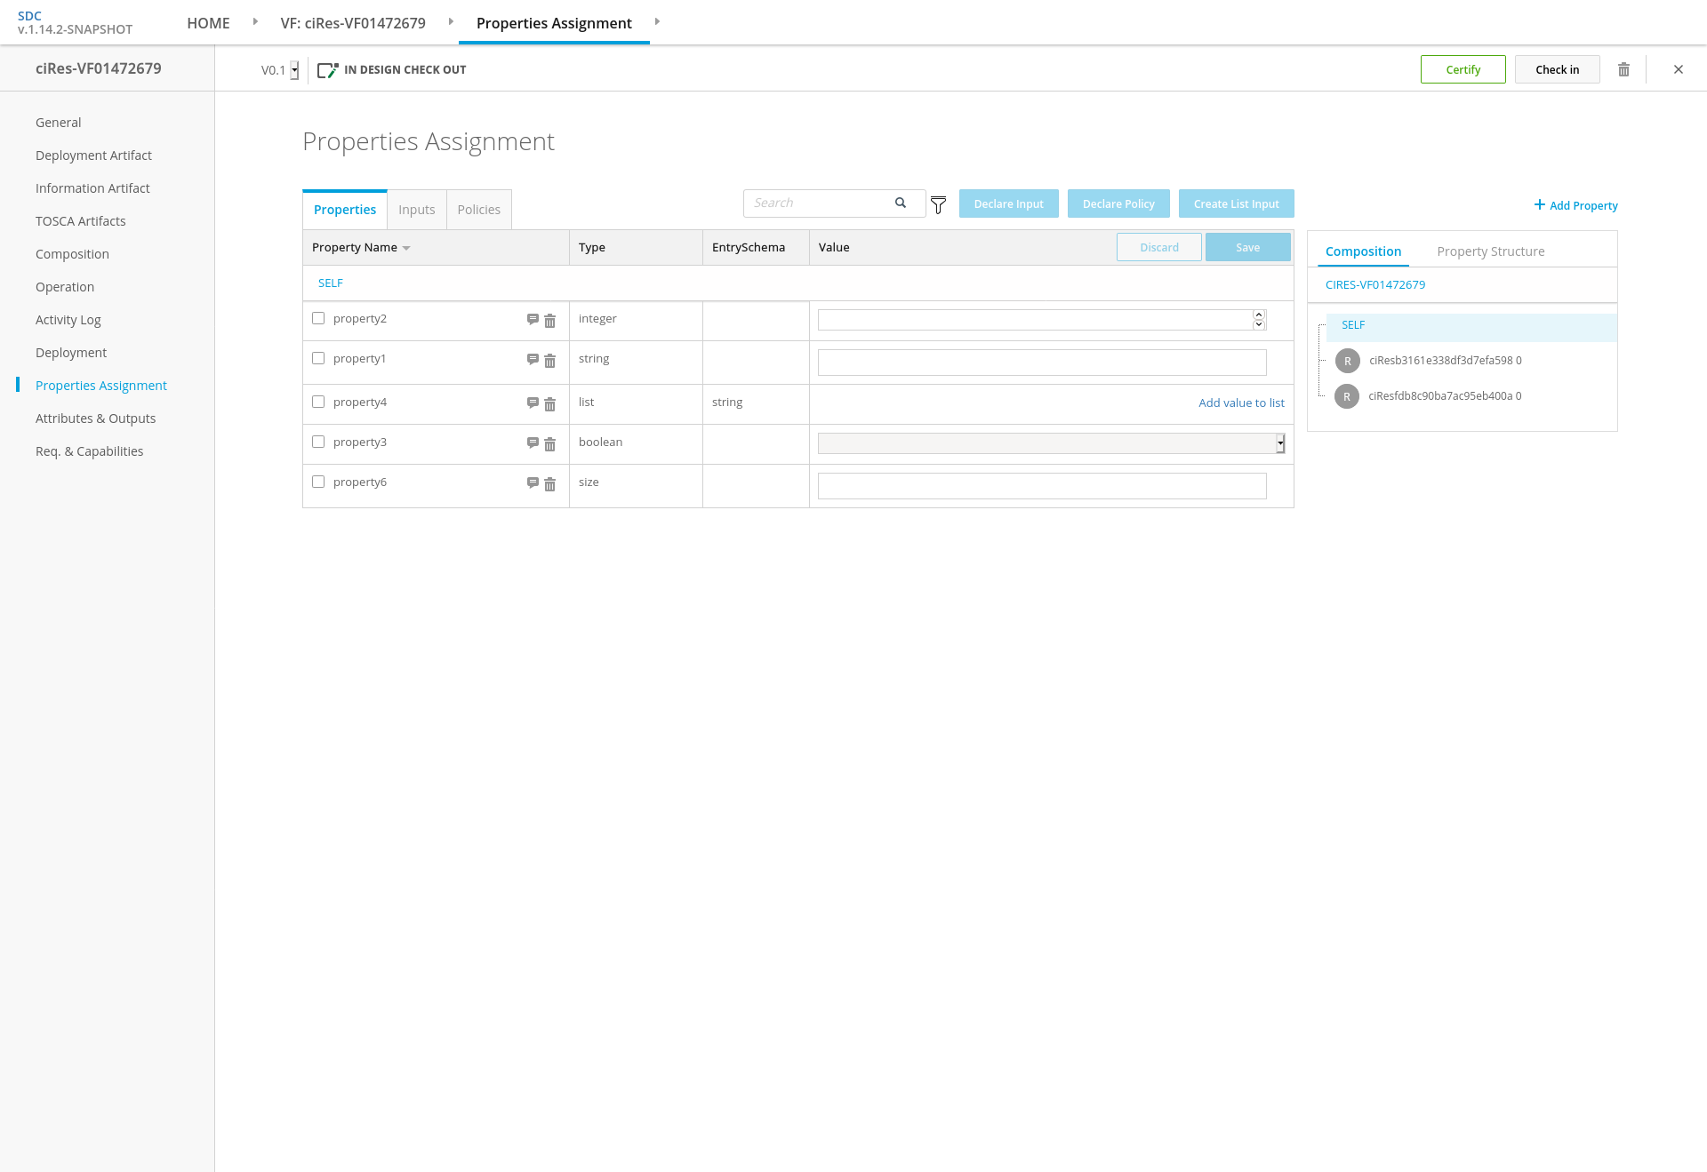
Task: Close the resource view with the X icon
Action: pyautogui.click(x=1679, y=69)
